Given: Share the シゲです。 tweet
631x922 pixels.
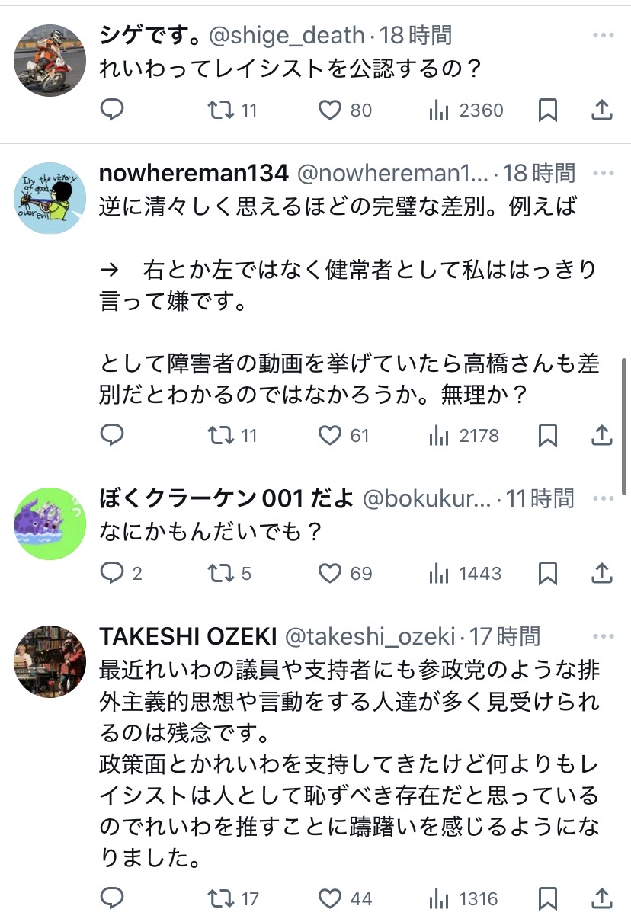Looking at the screenshot, I should coord(602,110).
